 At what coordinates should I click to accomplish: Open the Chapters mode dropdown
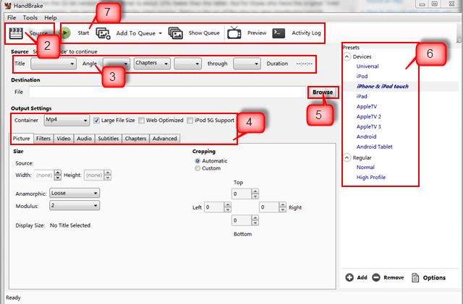click(152, 64)
